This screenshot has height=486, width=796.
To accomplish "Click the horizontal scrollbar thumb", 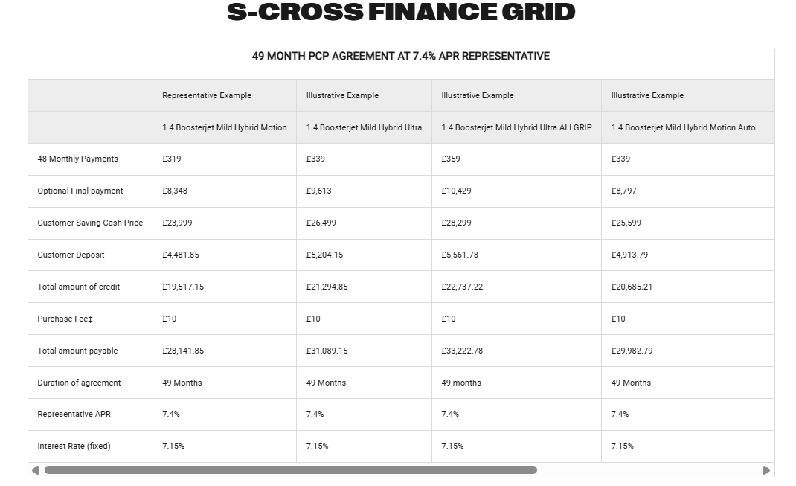I will click(x=290, y=470).
